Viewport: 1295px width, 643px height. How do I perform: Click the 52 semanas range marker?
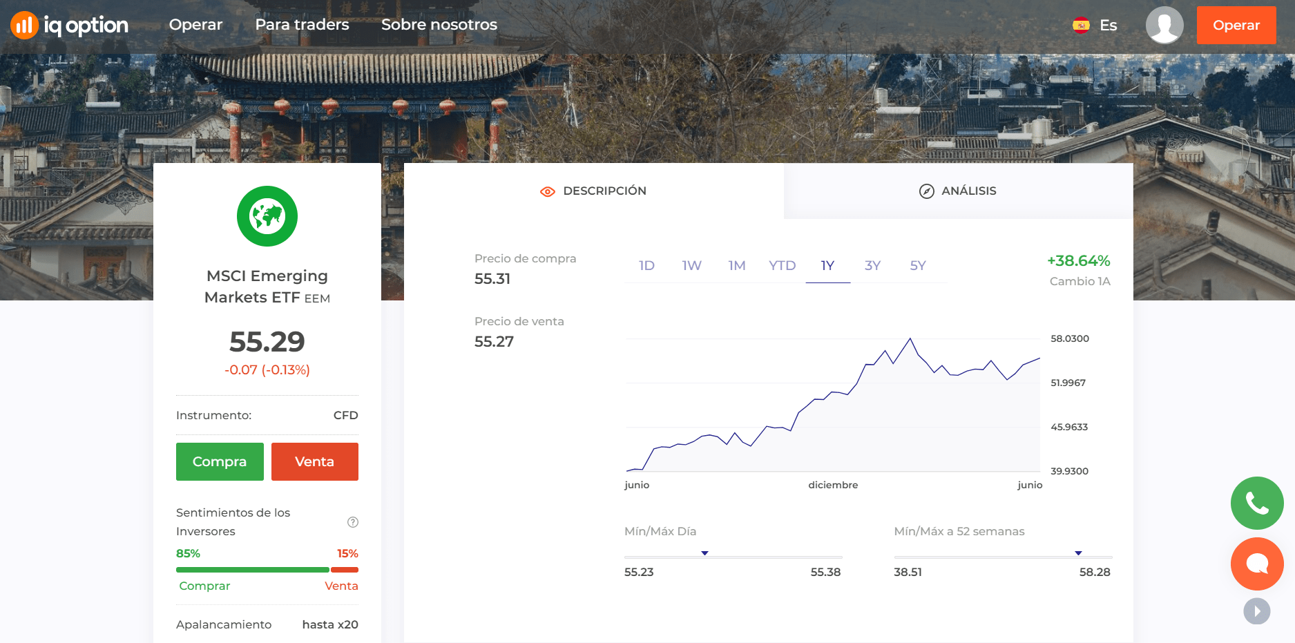(x=1078, y=553)
